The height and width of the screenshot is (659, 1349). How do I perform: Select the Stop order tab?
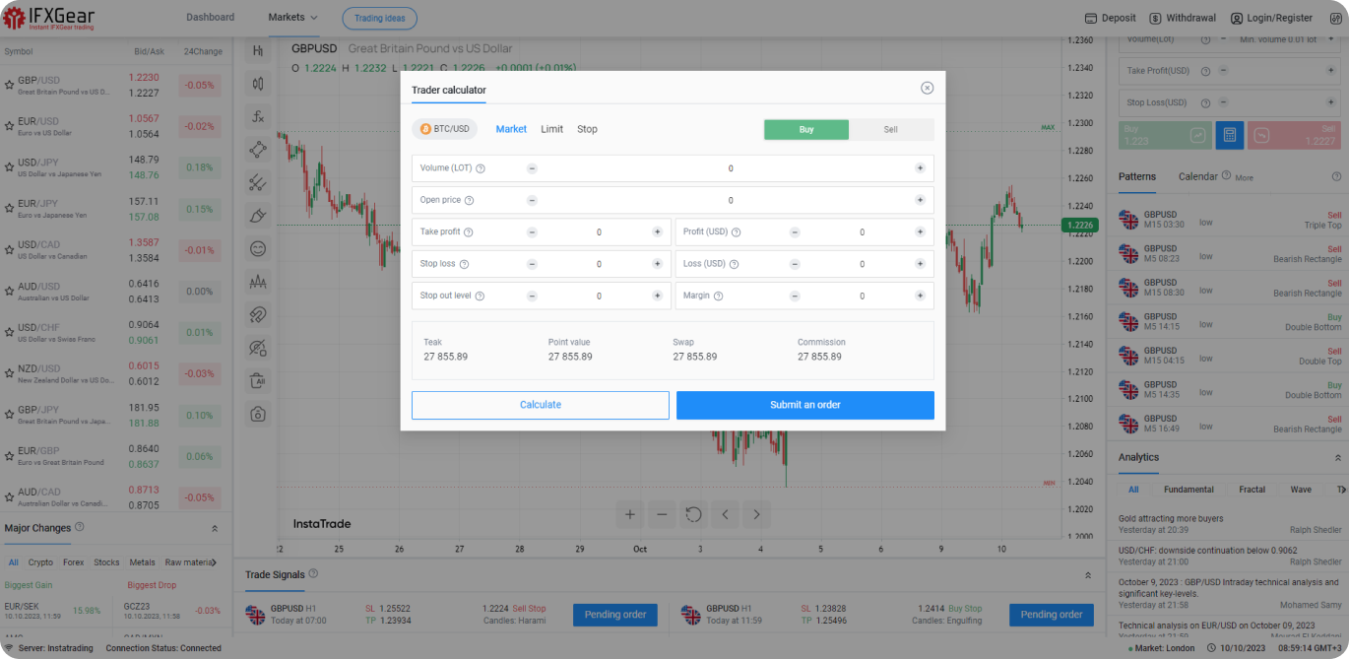pos(587,129)
